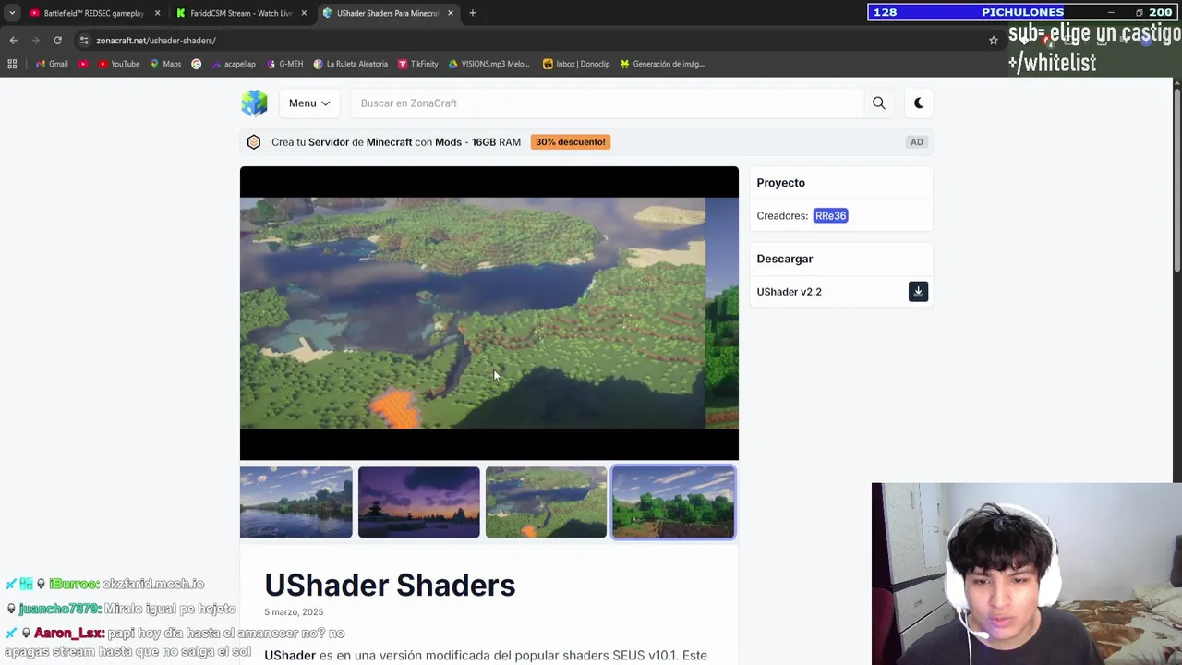This screenshot has width=1182, height=665.
Task: Bookmark this page with the star icon
Action: tap(994, 41)
